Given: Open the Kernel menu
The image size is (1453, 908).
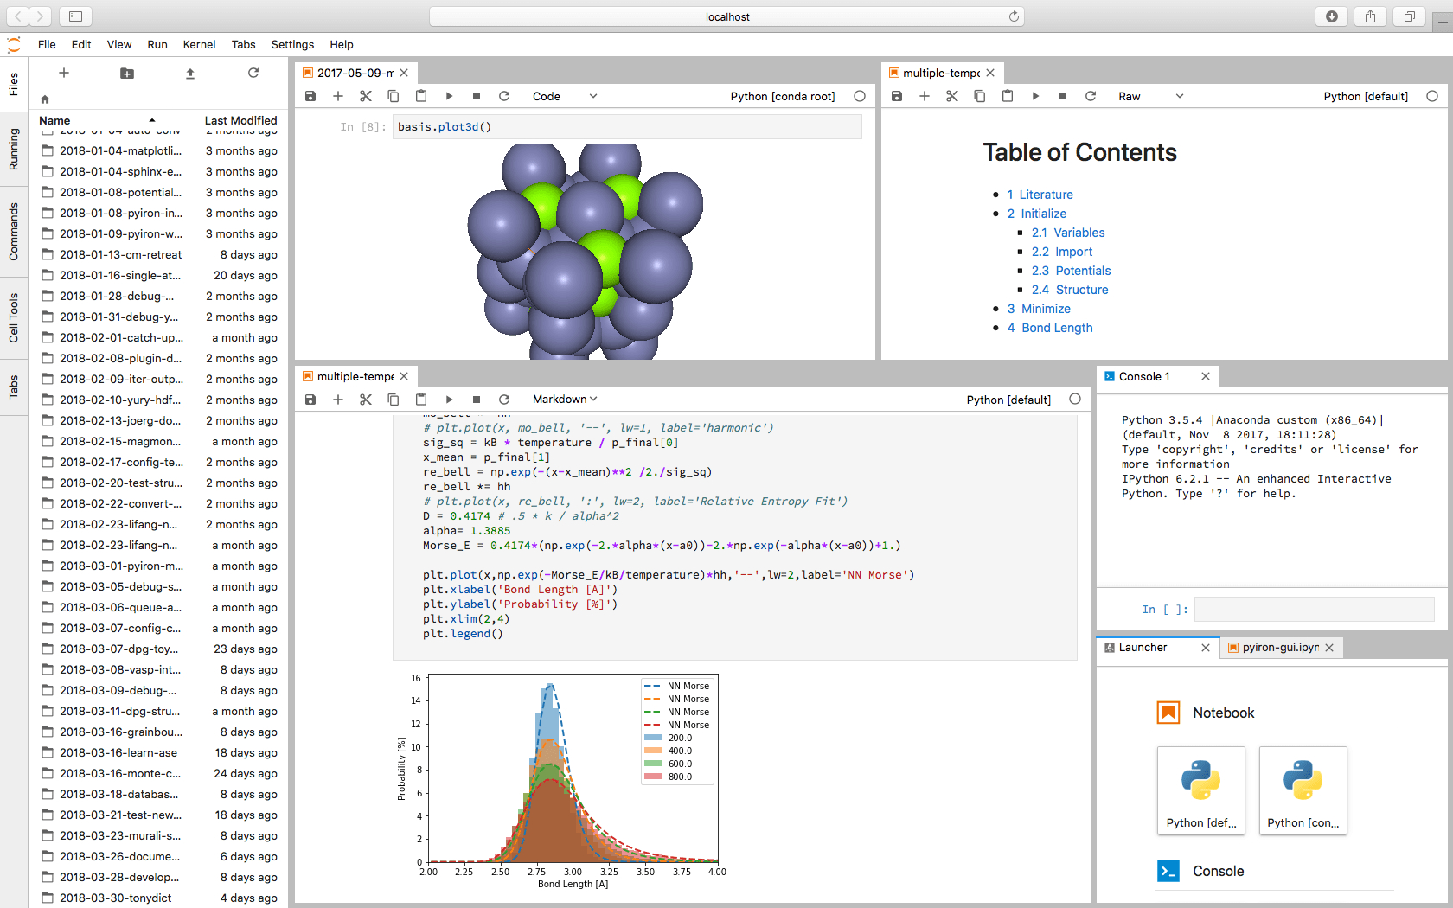Looking at the screenshot, I should (199, 44).
